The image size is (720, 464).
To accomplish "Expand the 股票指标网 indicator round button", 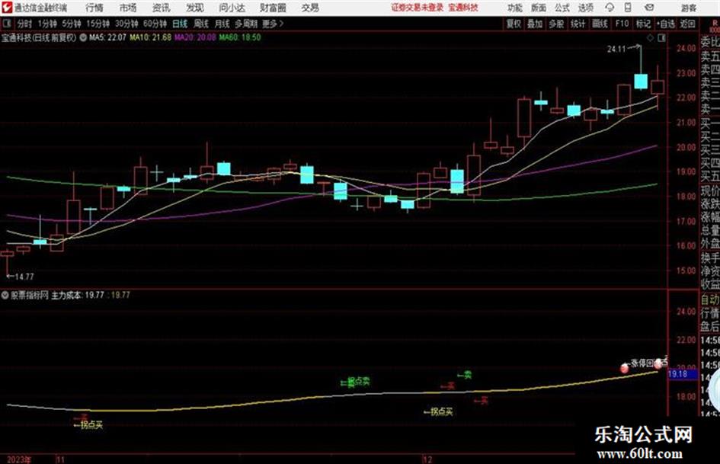I will coord(5,295).
